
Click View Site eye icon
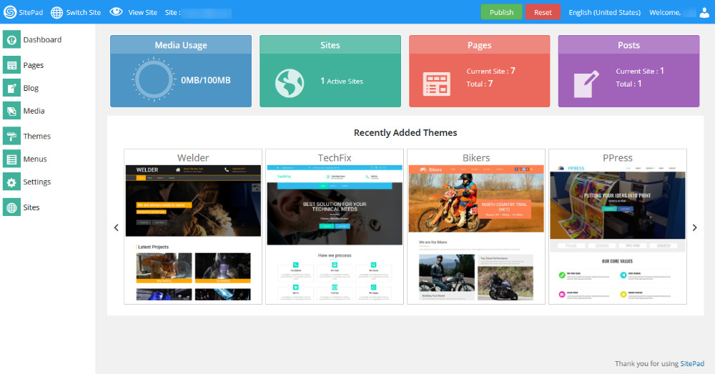[116, 12]
